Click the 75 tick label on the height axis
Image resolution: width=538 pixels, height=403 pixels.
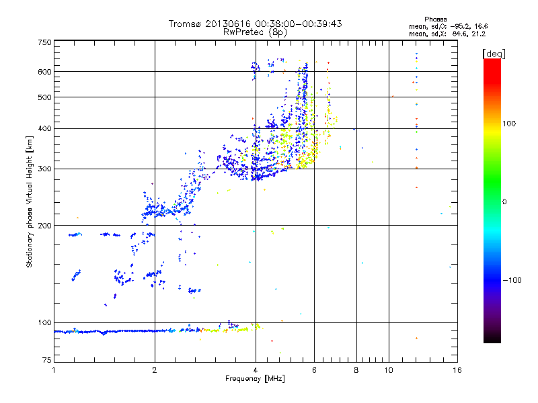(x=46, y=361)
